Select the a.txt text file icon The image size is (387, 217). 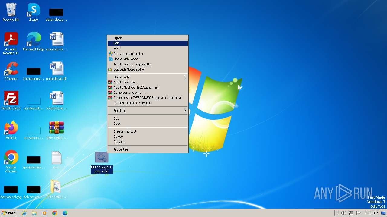56,160
